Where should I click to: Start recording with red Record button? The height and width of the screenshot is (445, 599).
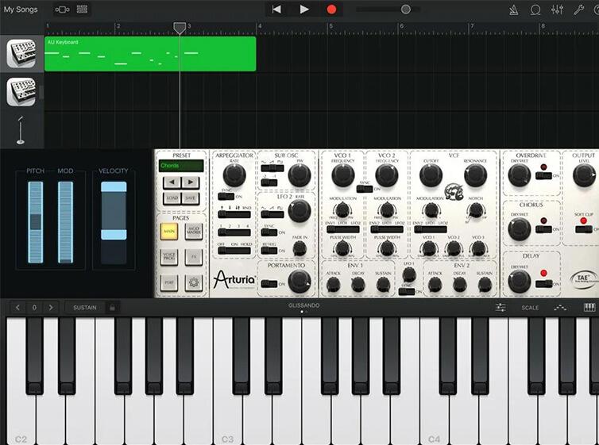(331, 10)
